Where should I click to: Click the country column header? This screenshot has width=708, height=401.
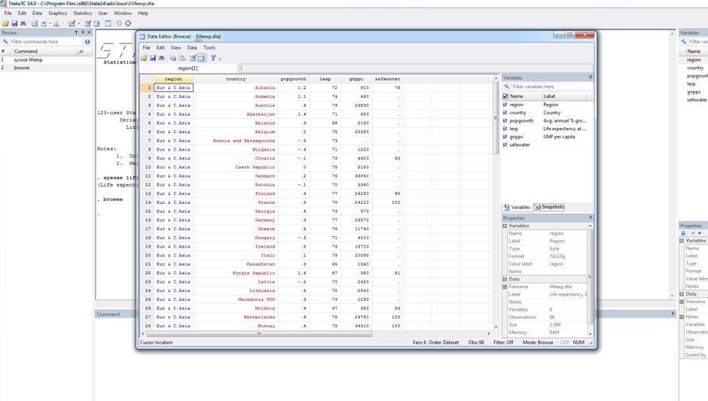point(236,78)
